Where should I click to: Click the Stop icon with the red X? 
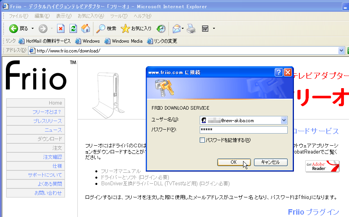(x=61, y=29)
